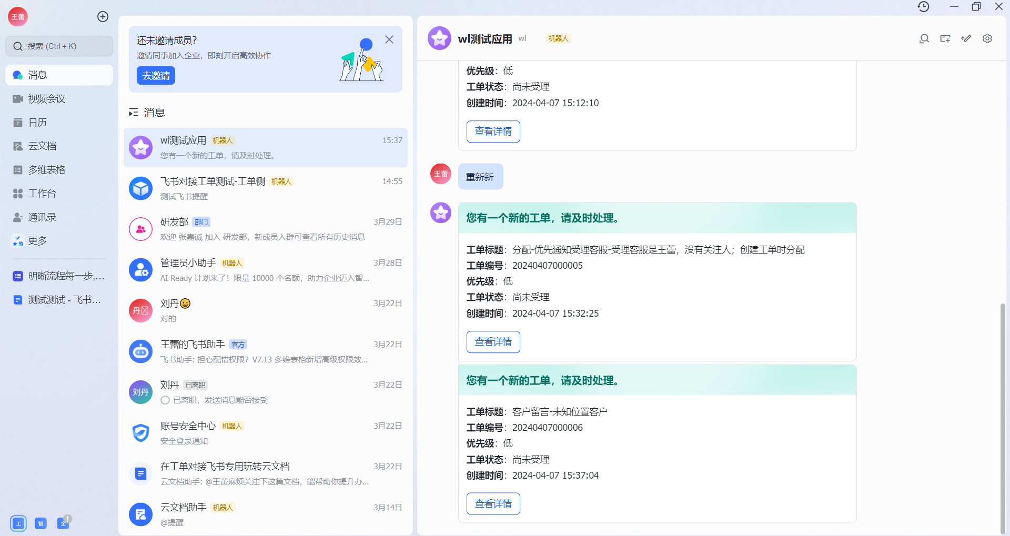Click the user avatar 王蕾 at top left

[18, 17]
